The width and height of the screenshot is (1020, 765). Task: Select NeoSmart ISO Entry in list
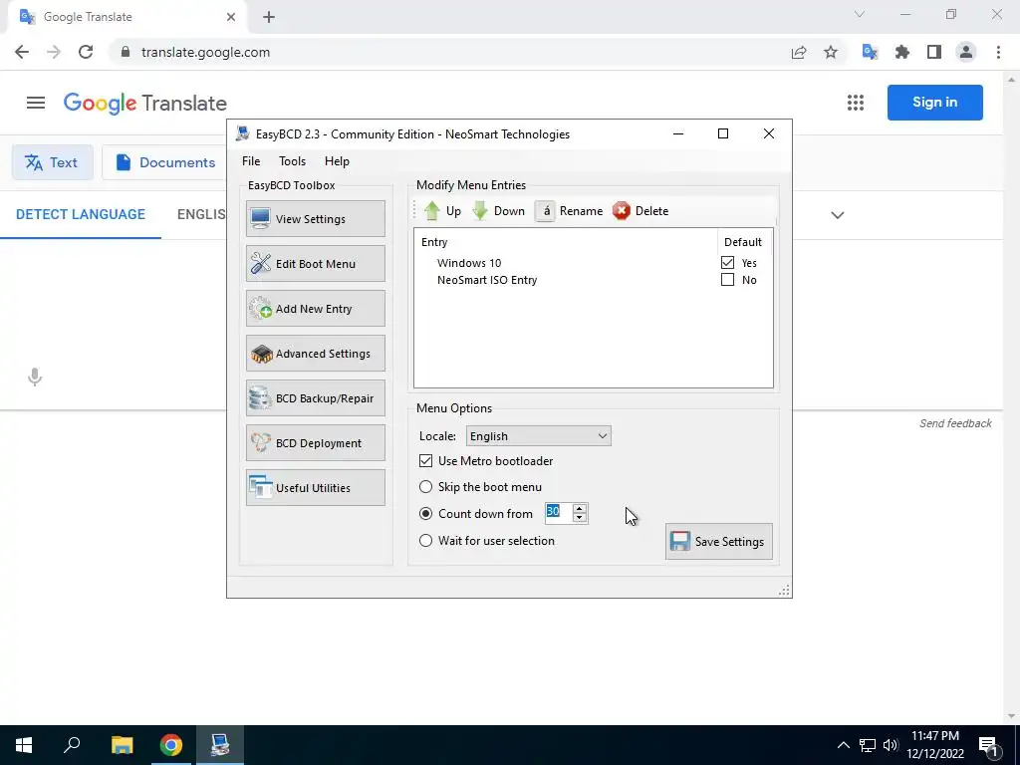[487, 280]
